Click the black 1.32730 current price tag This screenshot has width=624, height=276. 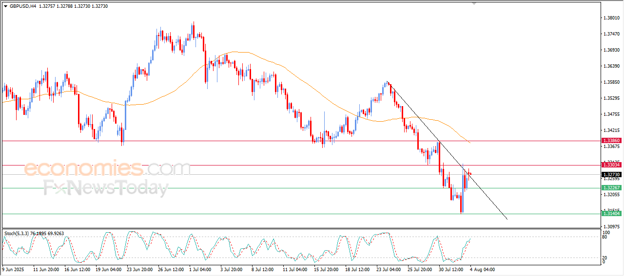tap(611, 174)
